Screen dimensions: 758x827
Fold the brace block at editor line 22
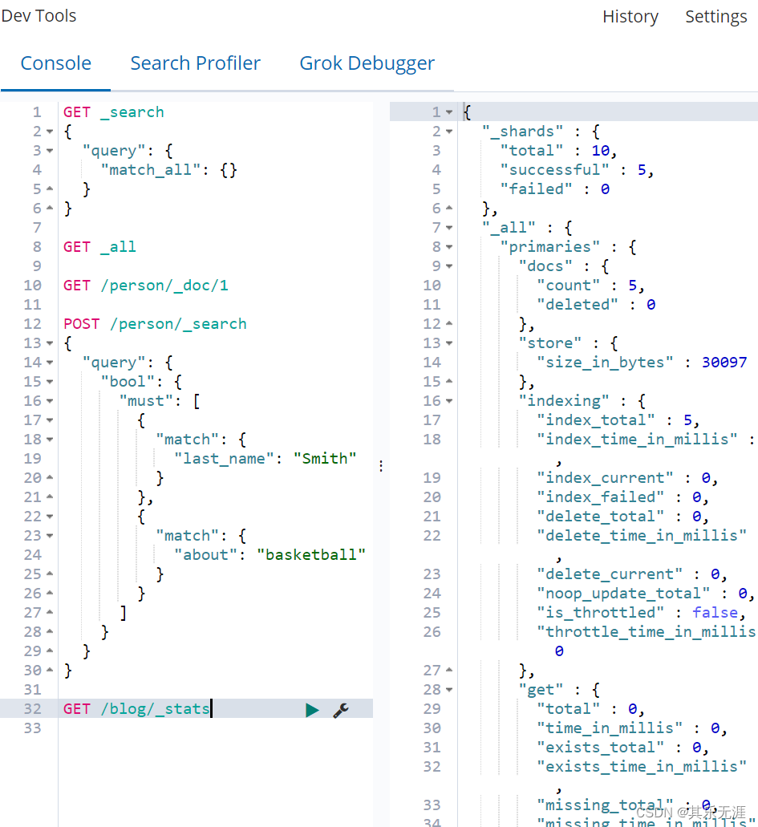click(x=50, y=517)
